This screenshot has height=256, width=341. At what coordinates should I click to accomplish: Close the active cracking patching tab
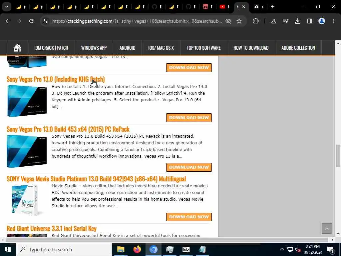tap(244, 7)
